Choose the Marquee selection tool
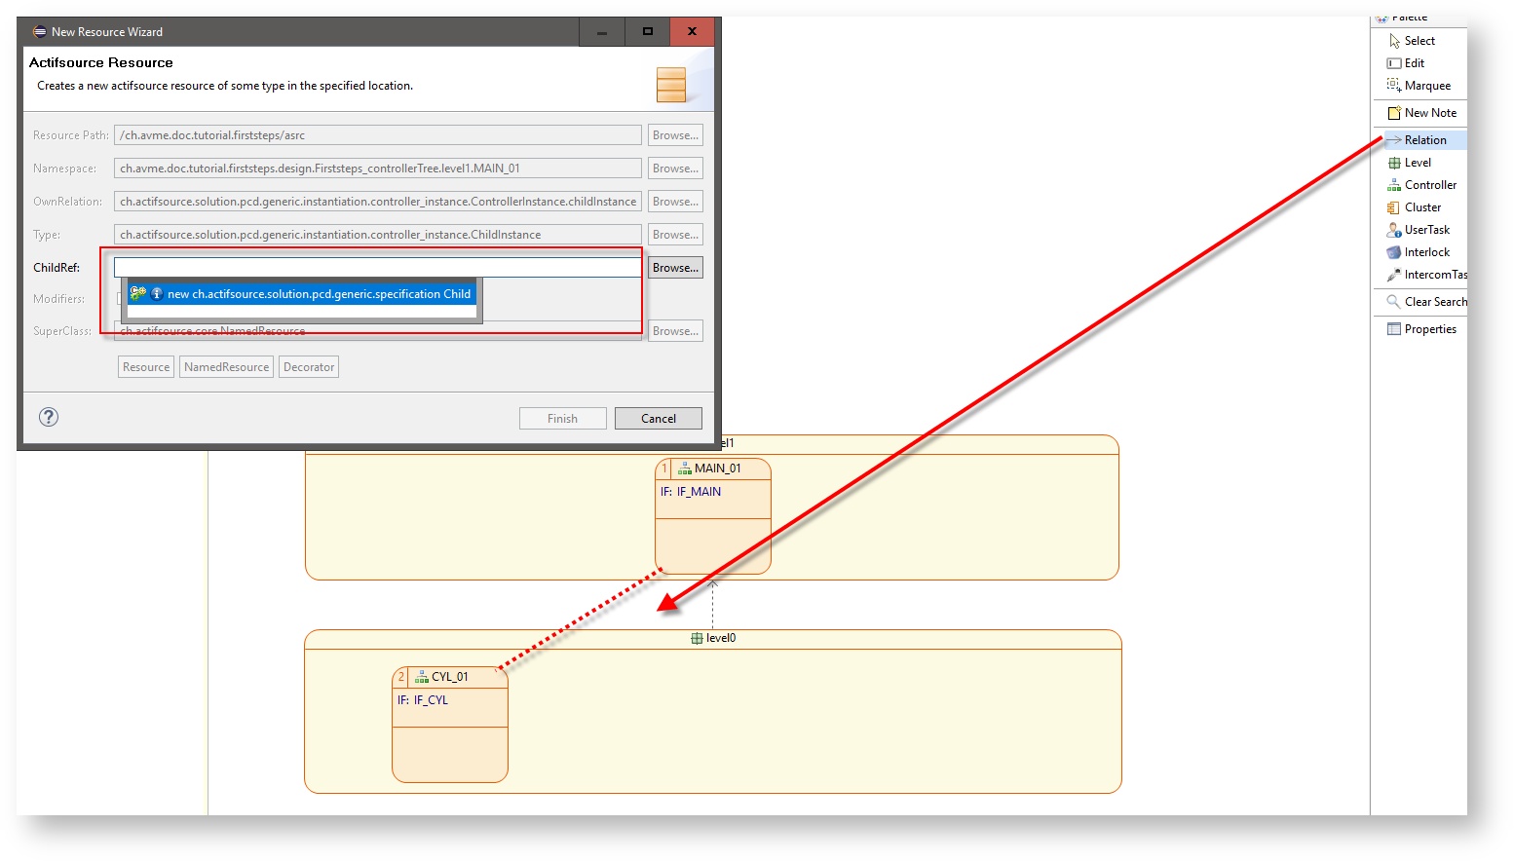Image resolution: width=1514 pixels, height=862 pixels. pos(1426,86)
